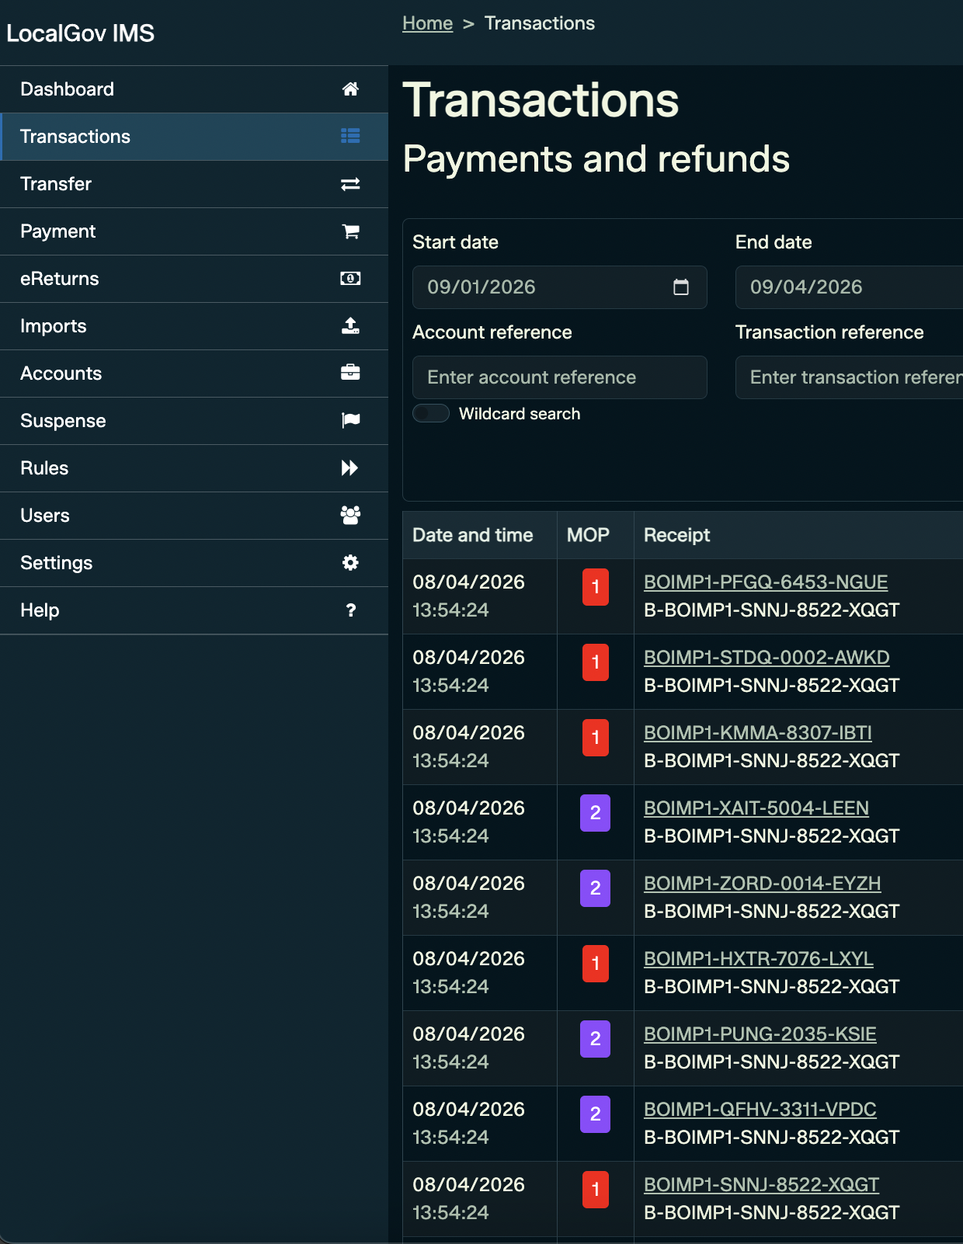Click the Wildcard search label
963x1244 pixels.
click(520, 414)
